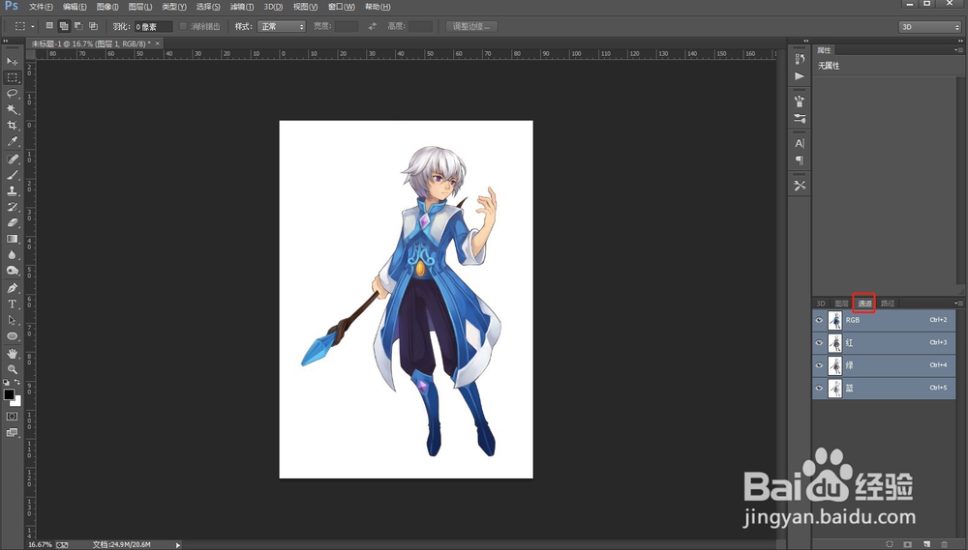Open the 文件(F) menu
Image resolution: width=968 pixels, height=550 pixels.
pos(42,7)
